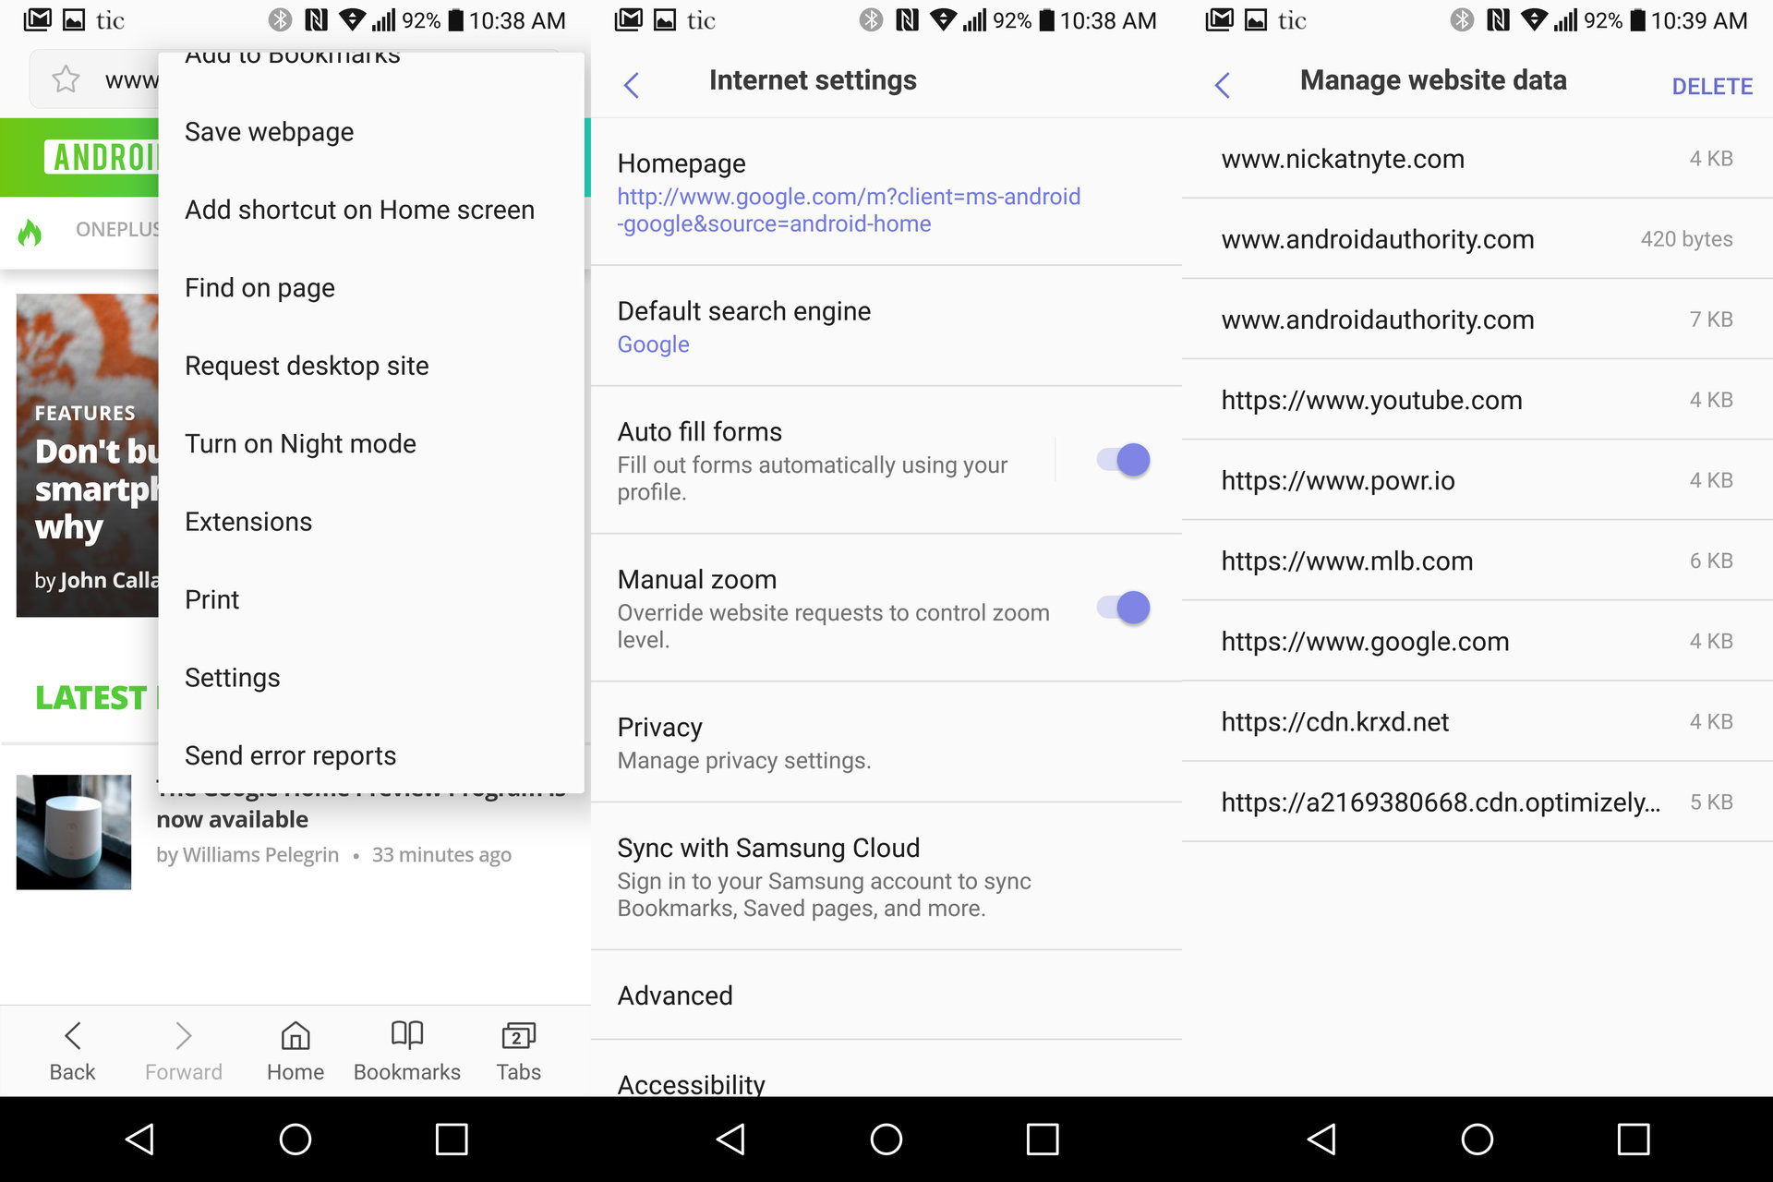Open Settings from context menu
Image resolution: width=1773 pixels, height=1182 pixels.
tap(232, 677)
